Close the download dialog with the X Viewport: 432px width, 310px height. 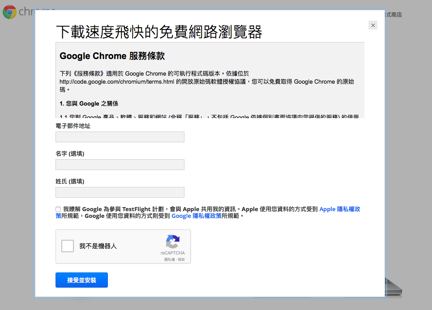point(373,25)
